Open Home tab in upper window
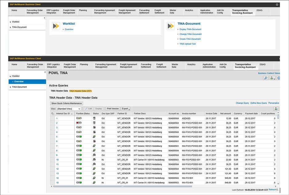The width and height of the screenshot is (289, 195). [14, 10]
